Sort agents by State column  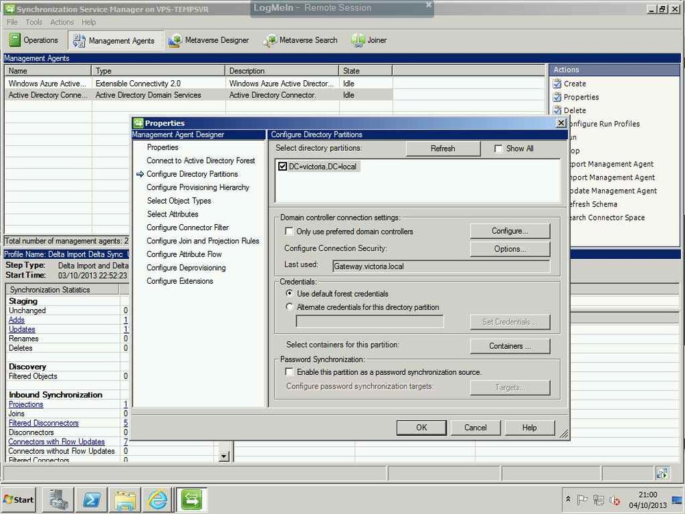pyautogui.click(x=365, y=71)
